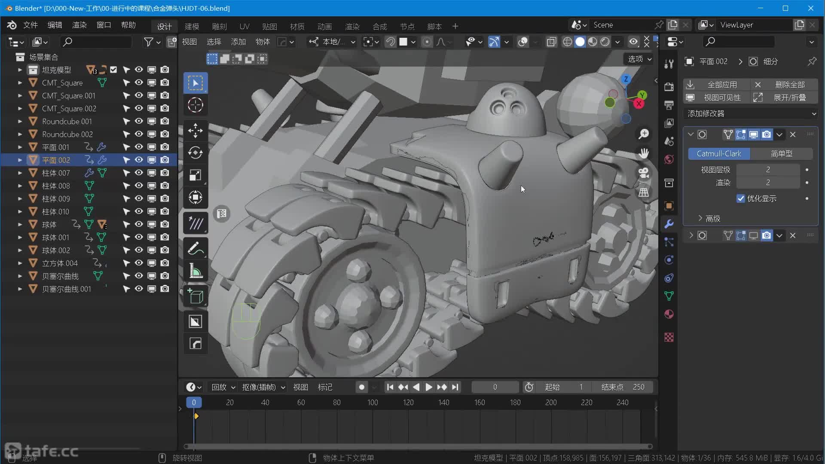Choose the Add Cube tool

pyautogui.click(x=196, y=296)
